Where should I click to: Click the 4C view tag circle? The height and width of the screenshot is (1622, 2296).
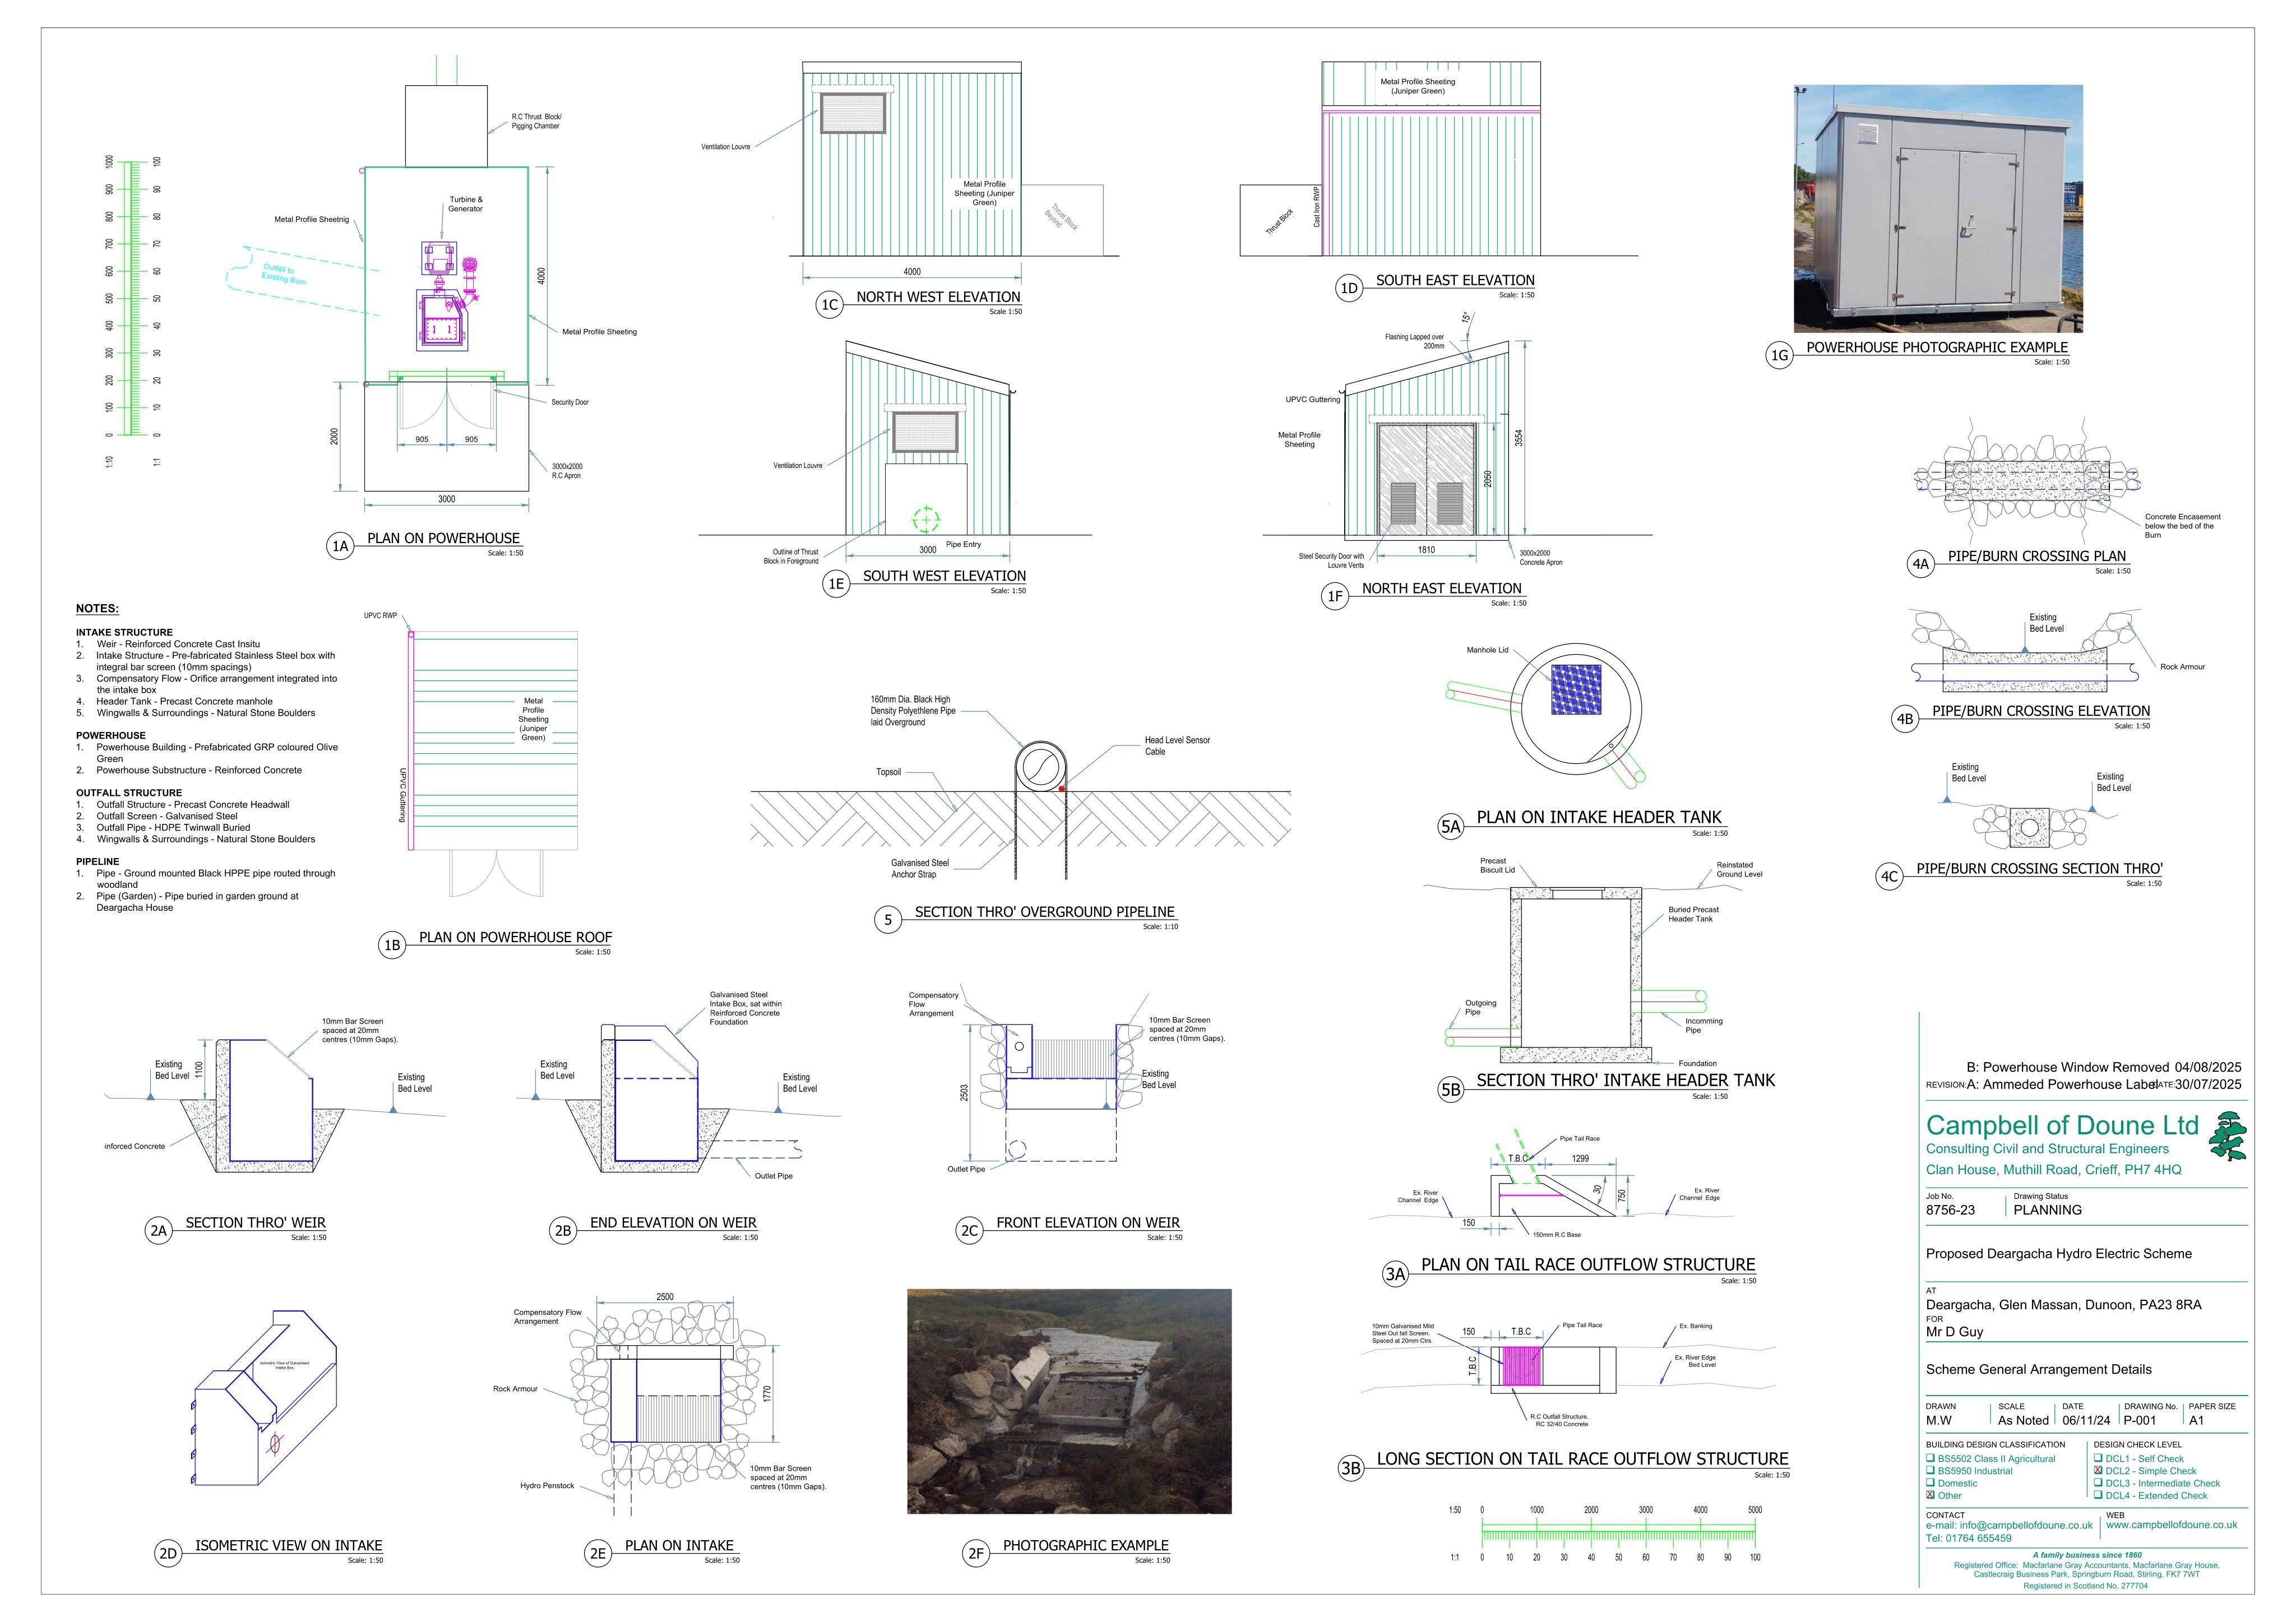pos(1888,877)
